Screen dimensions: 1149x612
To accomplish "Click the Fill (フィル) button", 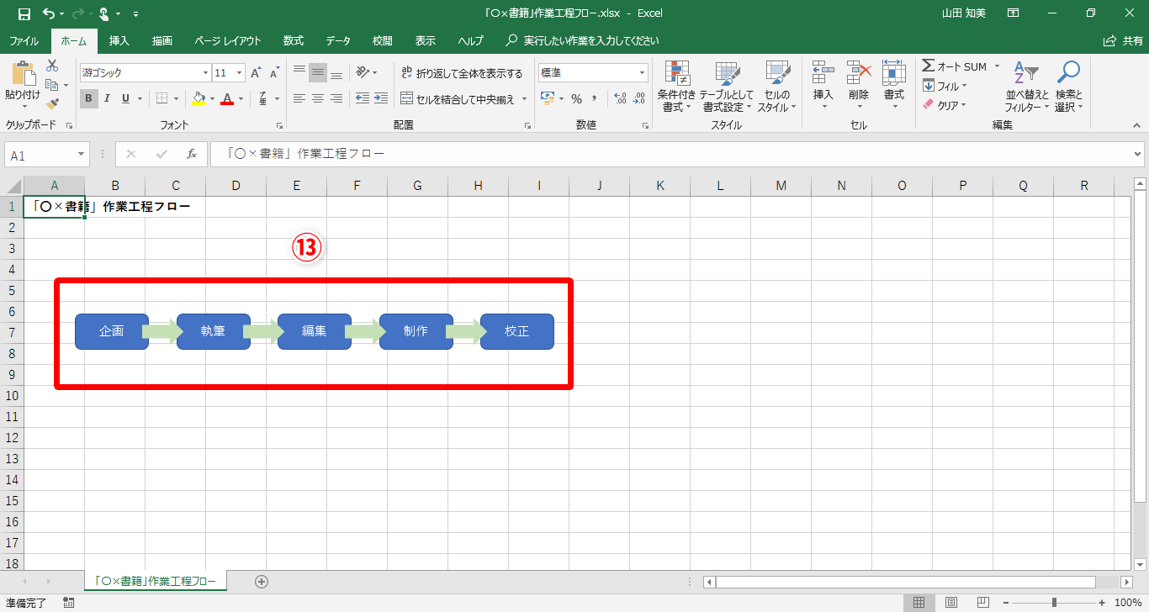I will point(944,86).
